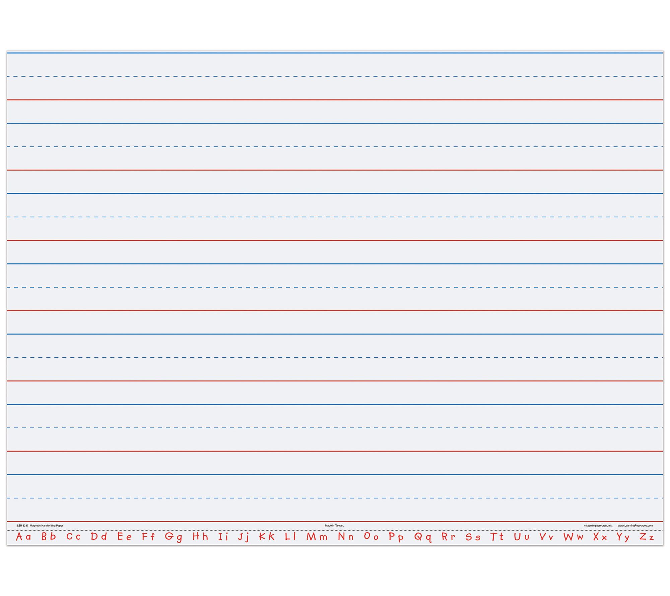Click the "Cc" letter pair
Screen dimensions: 670x596
pos(74,537)
